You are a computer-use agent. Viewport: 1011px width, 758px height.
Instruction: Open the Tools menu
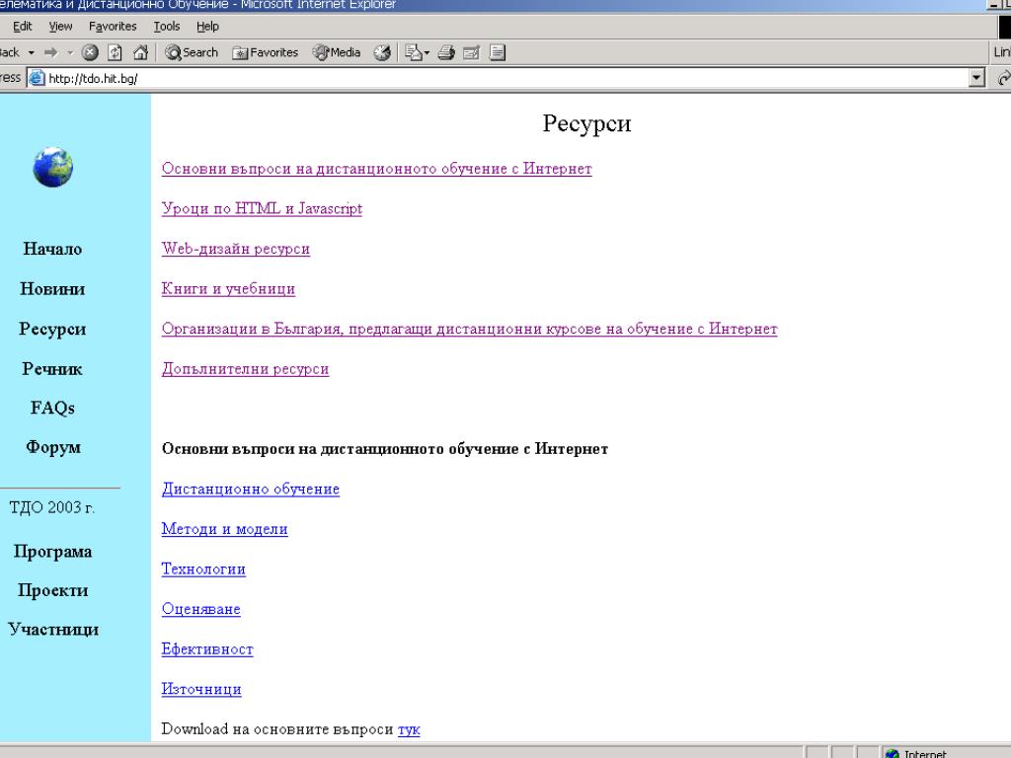pos(166,27)
